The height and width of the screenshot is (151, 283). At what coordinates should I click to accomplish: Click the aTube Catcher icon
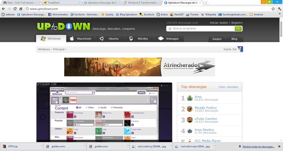click(190, 120)
